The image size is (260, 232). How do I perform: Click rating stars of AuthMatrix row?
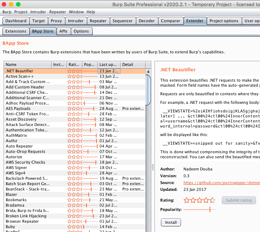click(x=75, y=135)
